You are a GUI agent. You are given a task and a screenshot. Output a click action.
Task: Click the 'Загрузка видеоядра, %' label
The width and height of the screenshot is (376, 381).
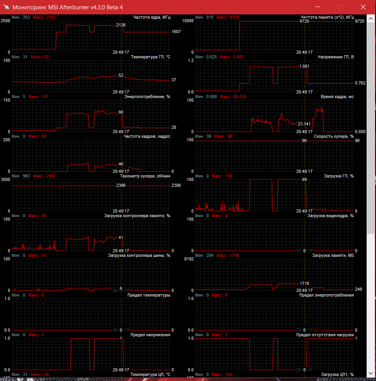click(x=331, y=216)
